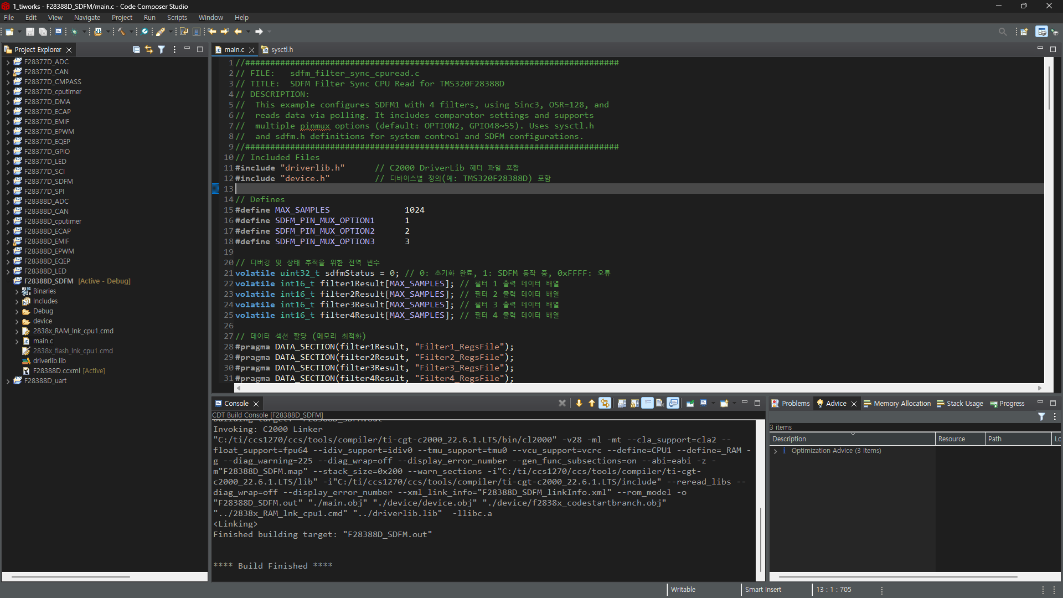Click the Debug bug icon in toolbar
1063x598 pixels.
pyautogui.click(x=74, y=32)
